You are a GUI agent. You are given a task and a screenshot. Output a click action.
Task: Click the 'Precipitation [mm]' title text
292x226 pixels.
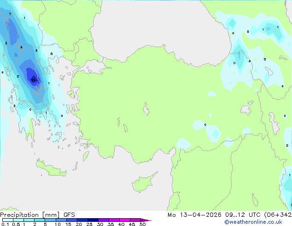click(x=30, y=215)
